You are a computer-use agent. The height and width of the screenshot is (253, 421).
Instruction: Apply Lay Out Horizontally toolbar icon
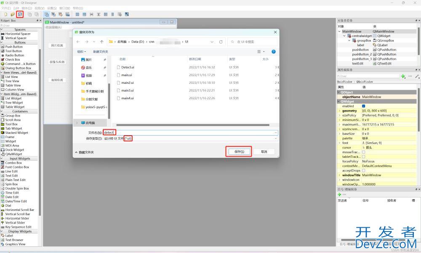point(77,14)
